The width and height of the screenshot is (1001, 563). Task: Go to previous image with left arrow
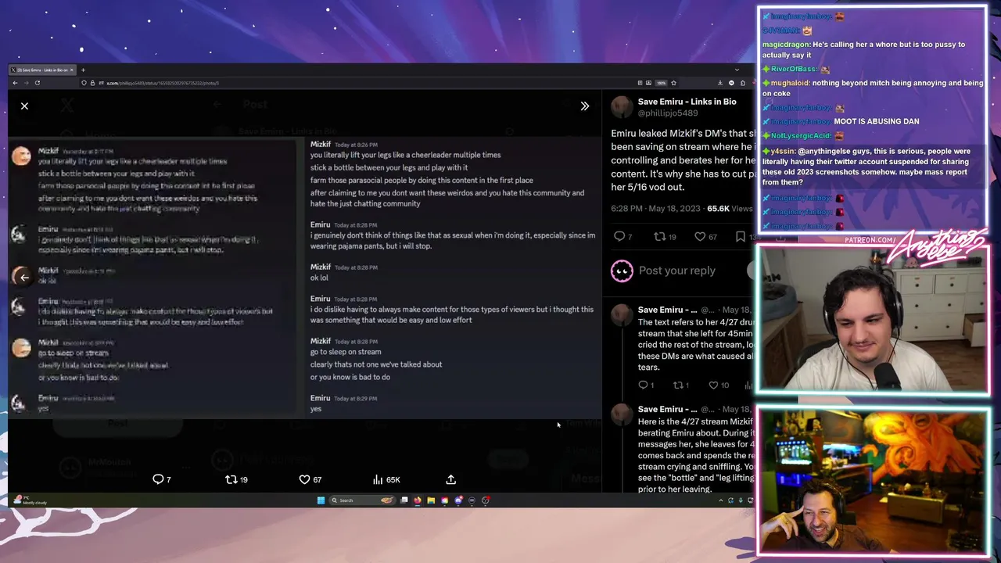click(x=24, y=277)
